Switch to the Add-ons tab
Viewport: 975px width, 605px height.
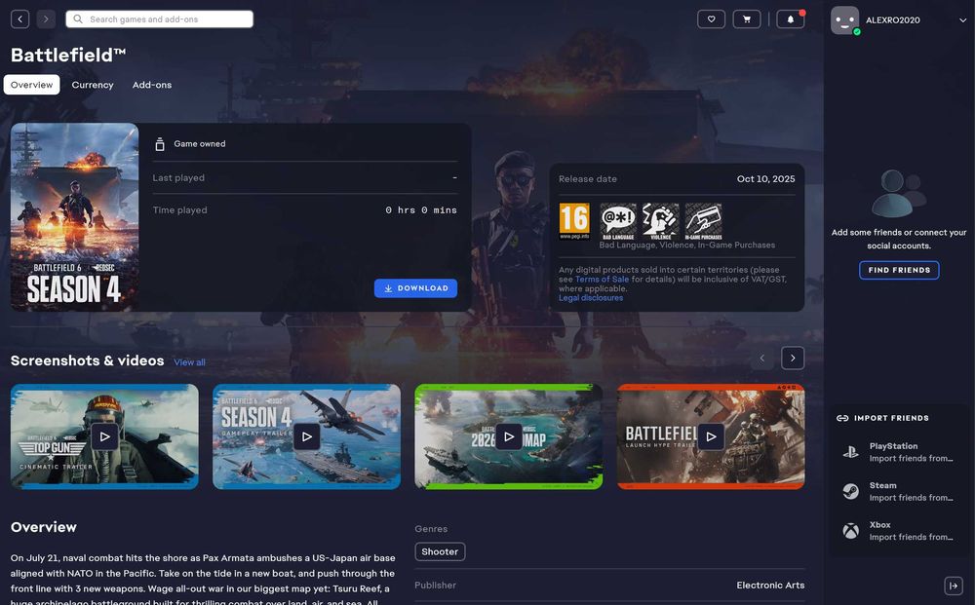pyautogui.click(x=152, y=85)
